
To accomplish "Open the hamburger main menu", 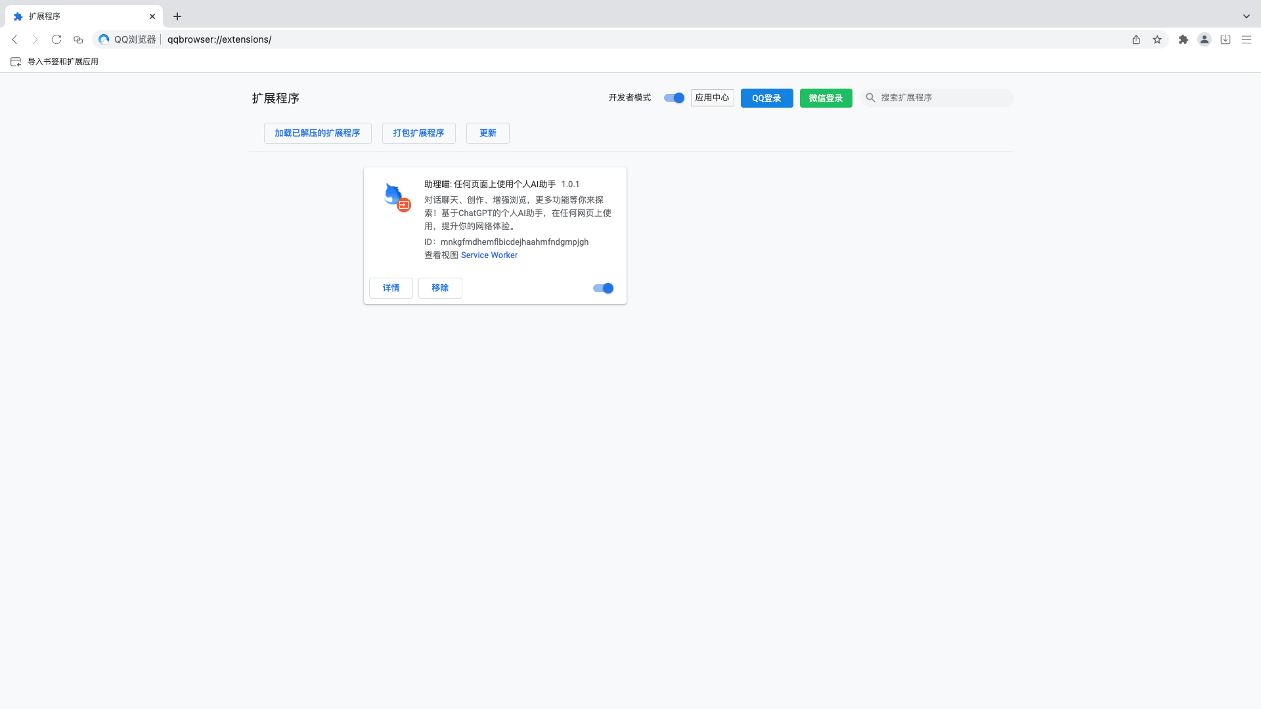I will (x=1247, y=39).
